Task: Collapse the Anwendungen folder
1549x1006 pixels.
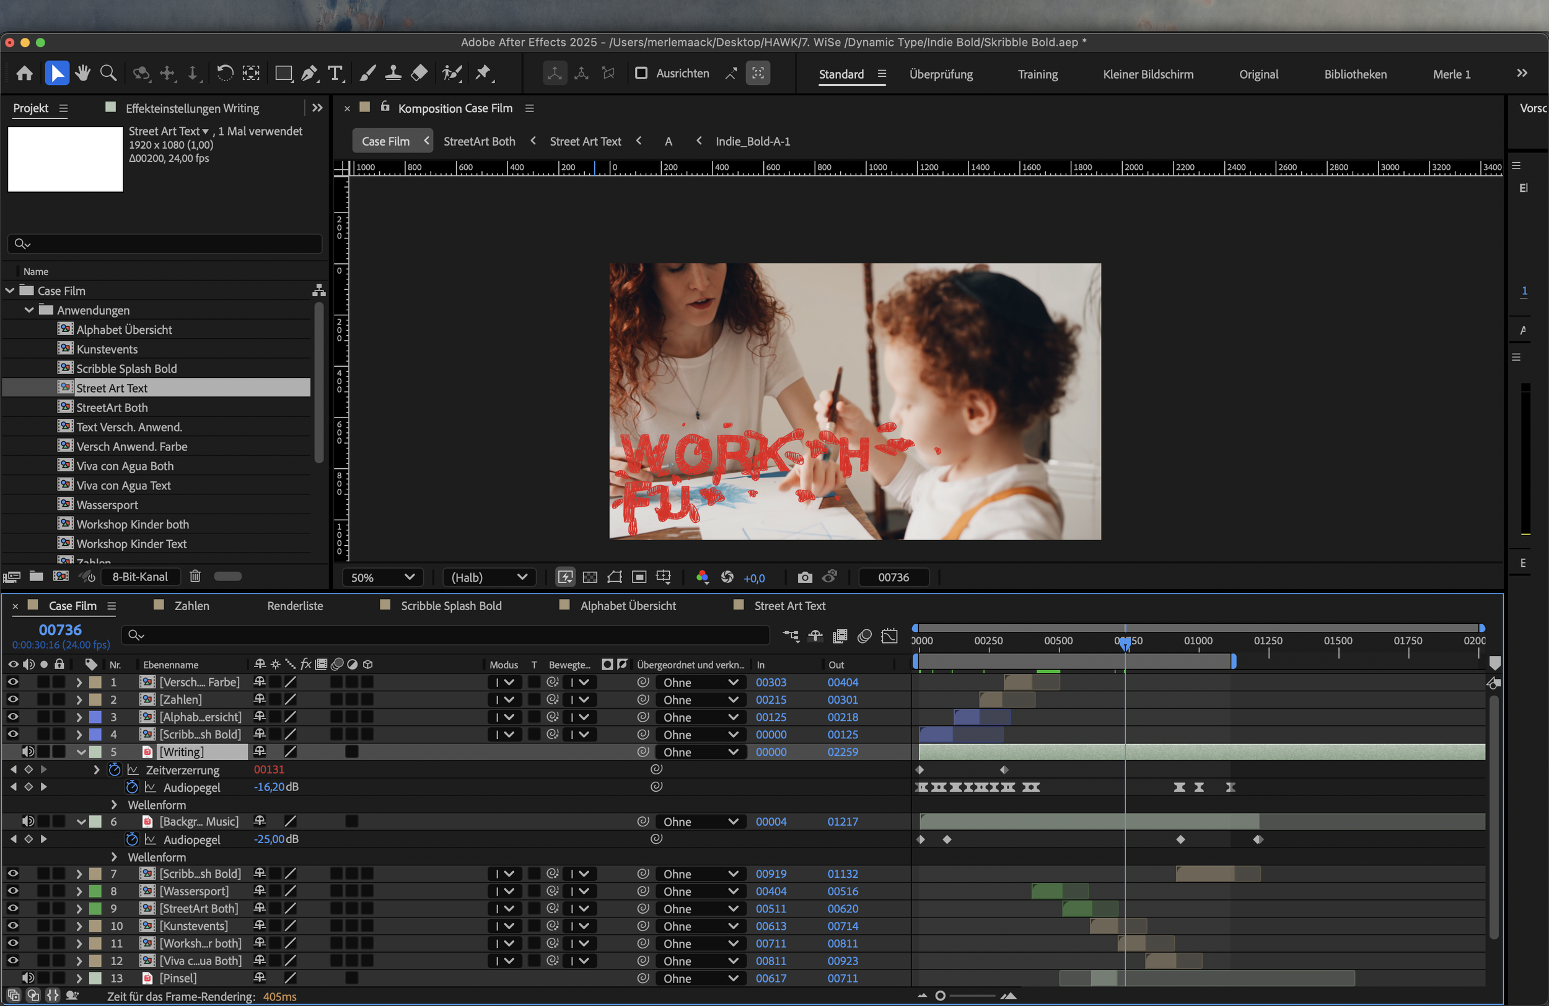Action: click(29, 310)
